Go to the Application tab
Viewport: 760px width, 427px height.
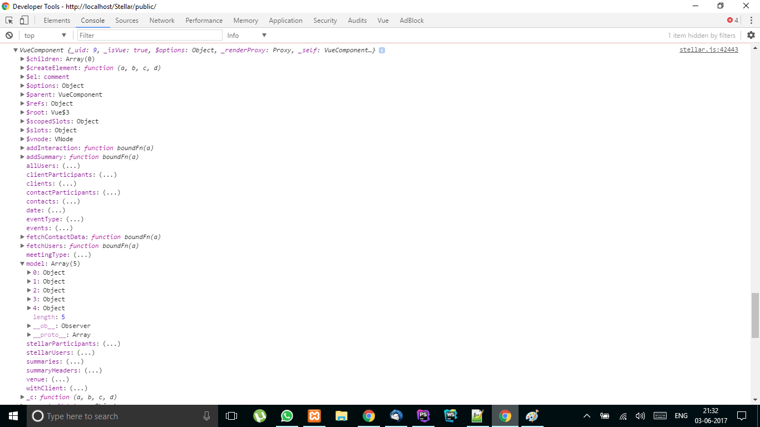pyautogui.click(x=286, y=20)
